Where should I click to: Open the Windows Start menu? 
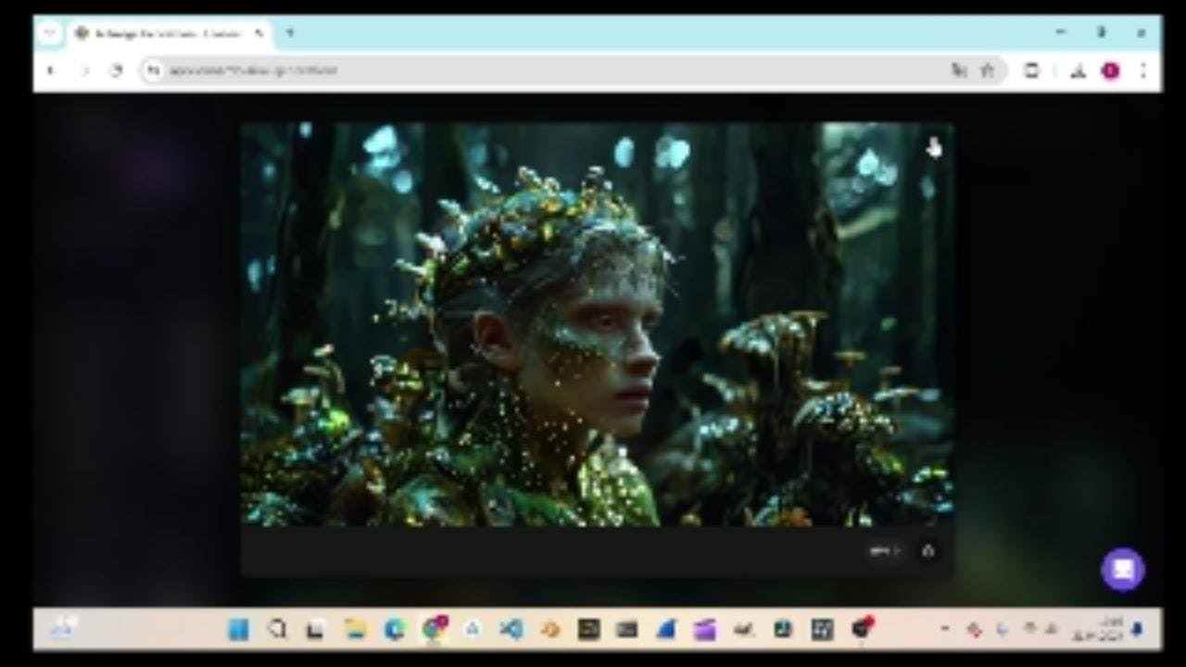click(238, 630)
